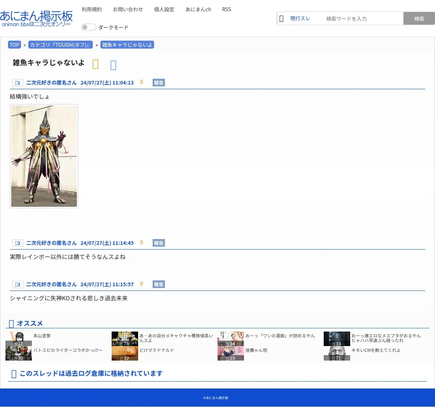The height and width of the screenshot is (407, 435).
Task: Open the thread どけマクドナルド
Action: pos(157,350)
